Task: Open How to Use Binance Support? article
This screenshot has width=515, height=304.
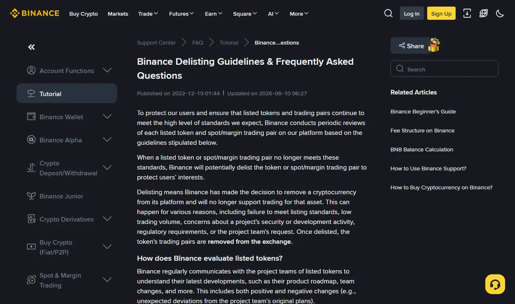Action: pyautogui.click(x=428, y=168)
